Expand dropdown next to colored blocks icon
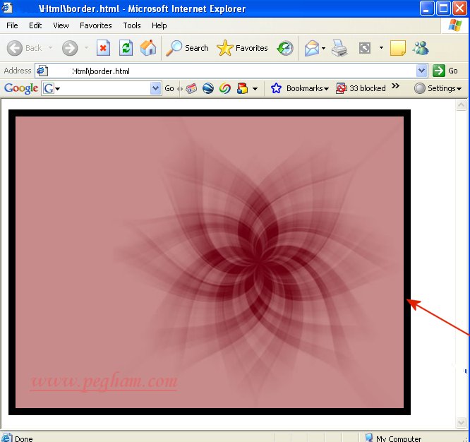470x442 pixels. coord(255,89)
